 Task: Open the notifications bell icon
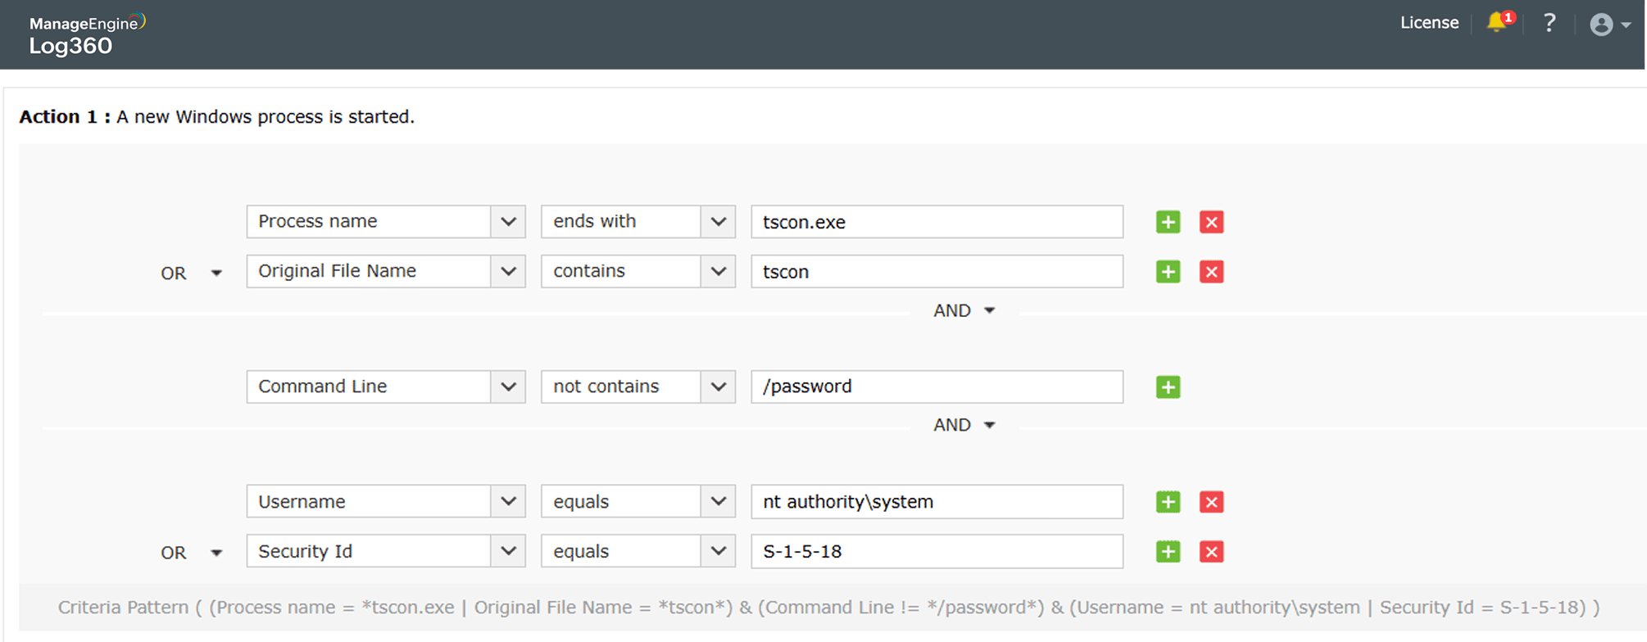[1498, 23]
